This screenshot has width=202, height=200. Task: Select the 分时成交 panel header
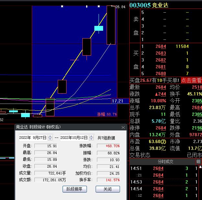click(x=165, y=161)
